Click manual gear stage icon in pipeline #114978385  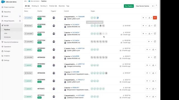click(x=100, y=26)
